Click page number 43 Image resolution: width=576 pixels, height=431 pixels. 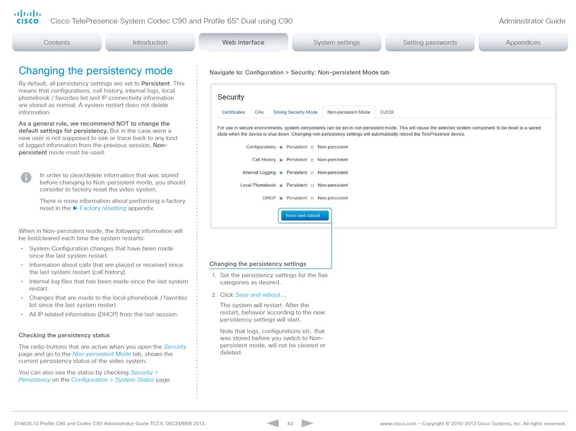[290, 423]
